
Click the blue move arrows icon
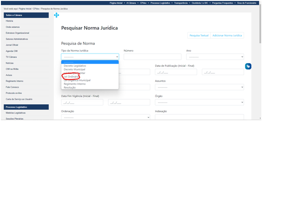click(x=56, y=15)
